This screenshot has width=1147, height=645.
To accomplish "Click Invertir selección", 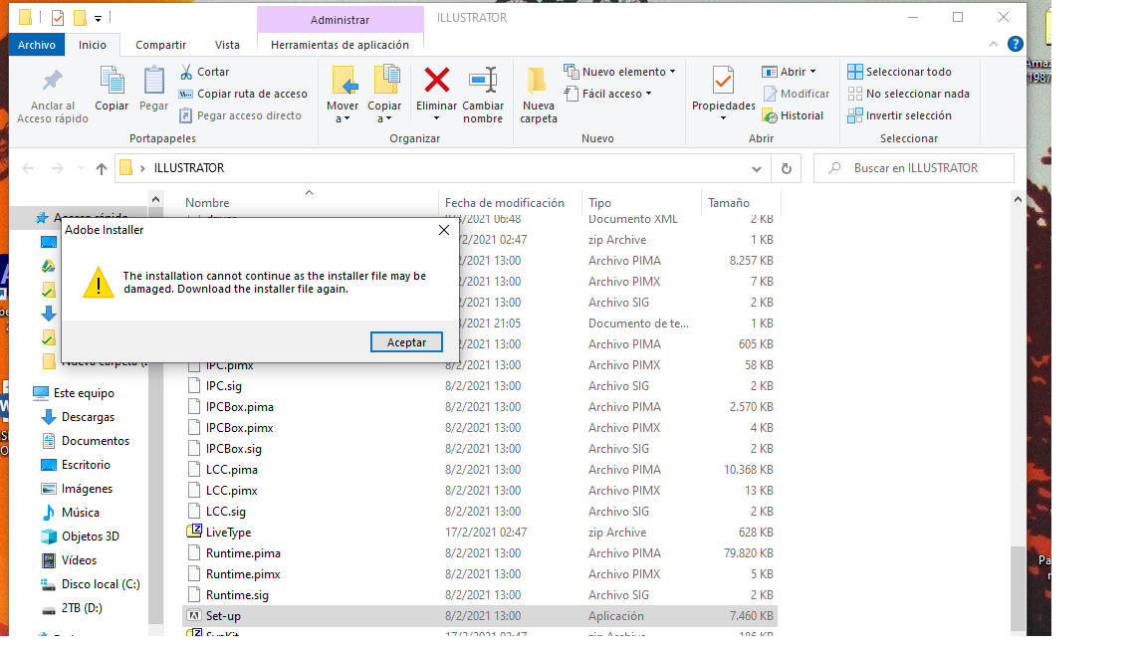I will pyautogui.click(x=900, y=115).
